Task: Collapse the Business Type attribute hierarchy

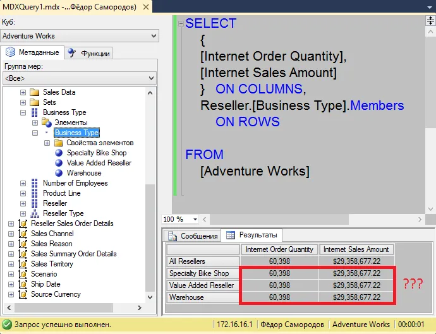Action: pyautogui.click(x=23, y=112)
